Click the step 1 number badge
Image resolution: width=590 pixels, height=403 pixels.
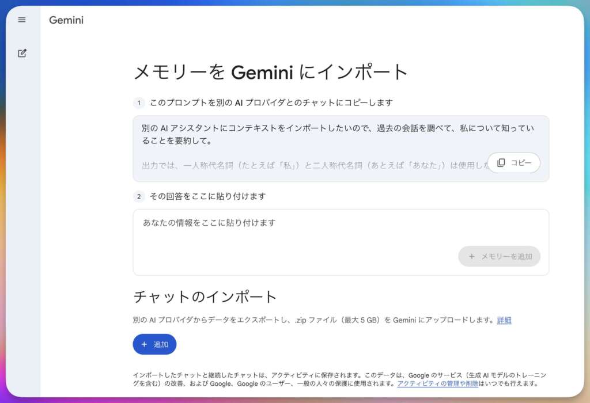pyautogui.click(x=139, y=103)
